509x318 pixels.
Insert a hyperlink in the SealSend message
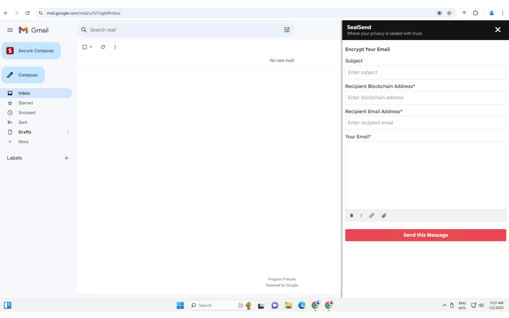[x=371, y=215]
